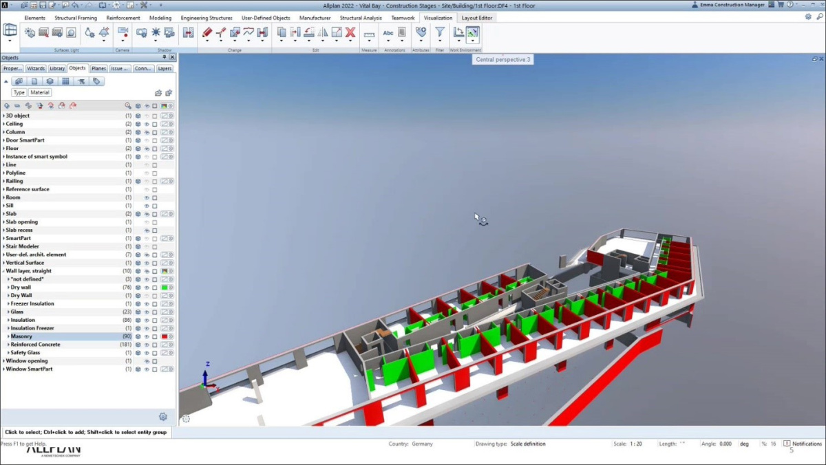Click the magnifier search icon in Objects panel
This screenshot has height=465, width=826.
128,106
